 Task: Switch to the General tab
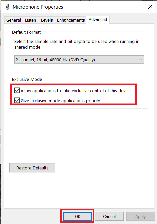pyautogui.click(x=14, y=20)
